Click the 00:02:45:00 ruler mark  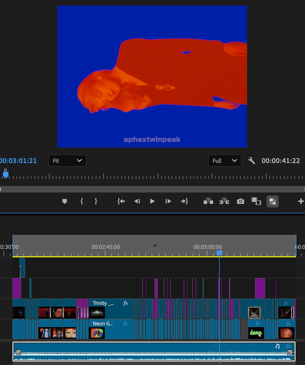(106, 247)
